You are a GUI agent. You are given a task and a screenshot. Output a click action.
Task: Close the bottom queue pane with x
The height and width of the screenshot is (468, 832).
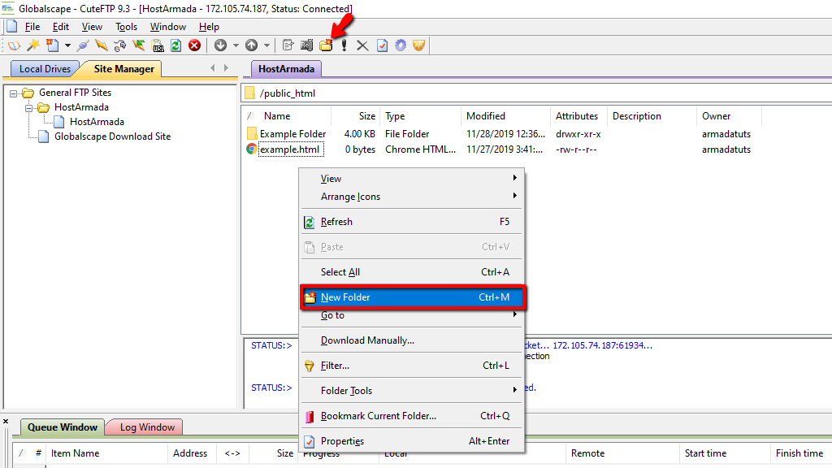pyautogui.click(x=6, y=422)
